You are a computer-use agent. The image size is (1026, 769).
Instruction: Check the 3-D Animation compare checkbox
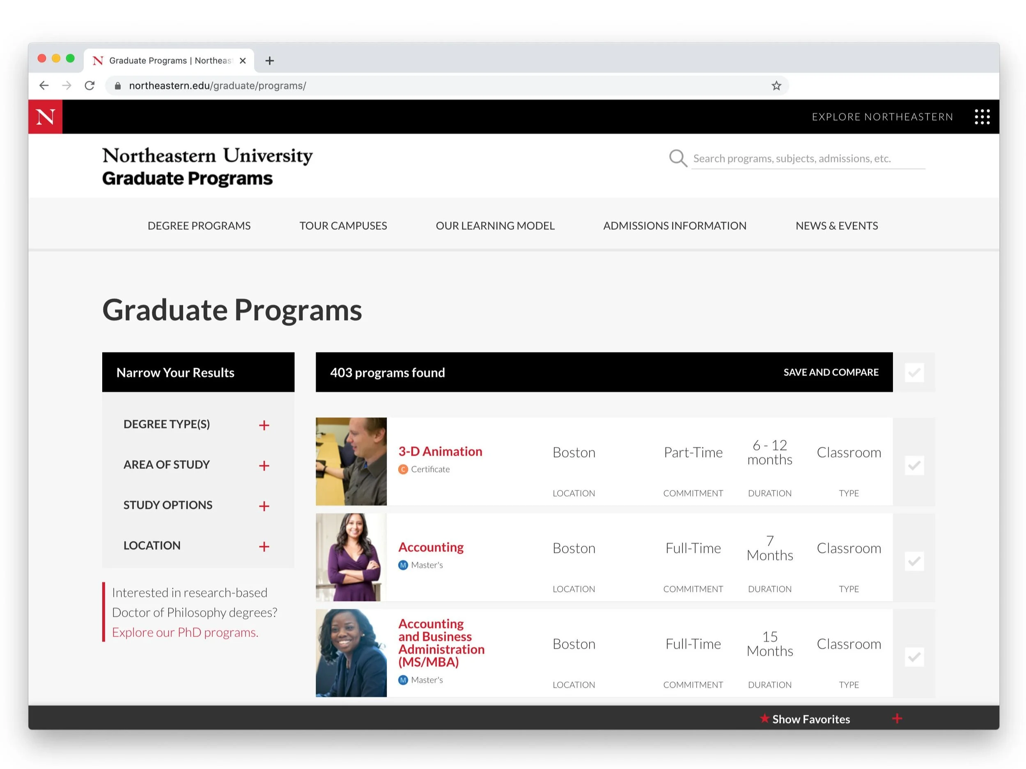coord(914,465)
